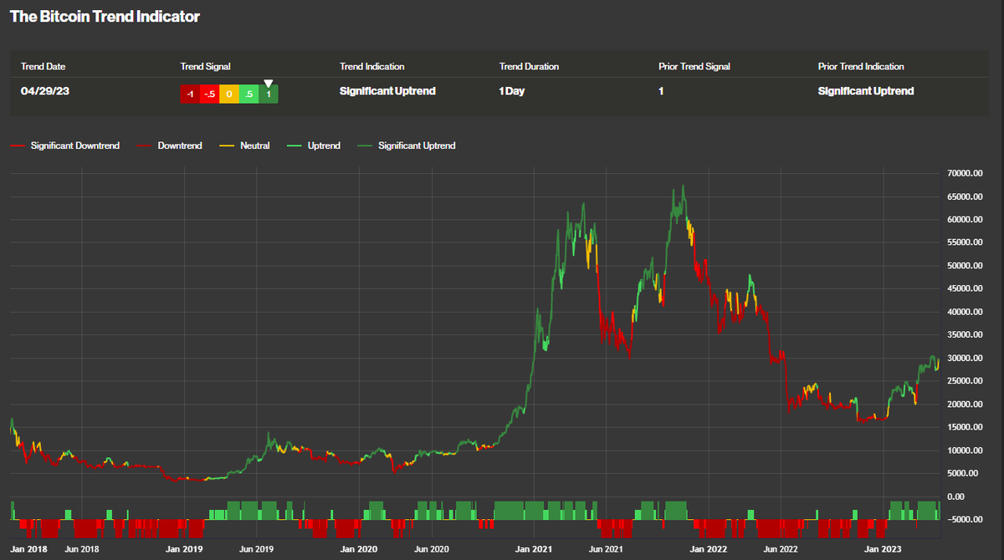The width and height of the screenshot is (1004, 560).
Task: Click the Jun 2019 label on the time axis
Action: pyautogui.click(x=257, y=549)
